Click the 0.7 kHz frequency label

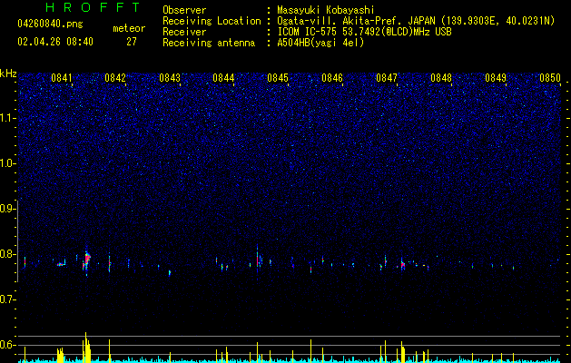tap(7, 299)
